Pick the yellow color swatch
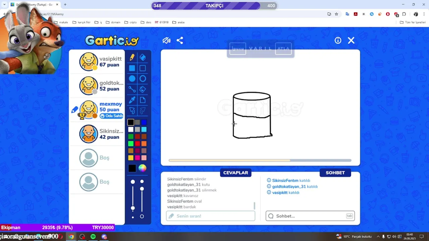The image size is (429, 241). click(x=131, y=158)
